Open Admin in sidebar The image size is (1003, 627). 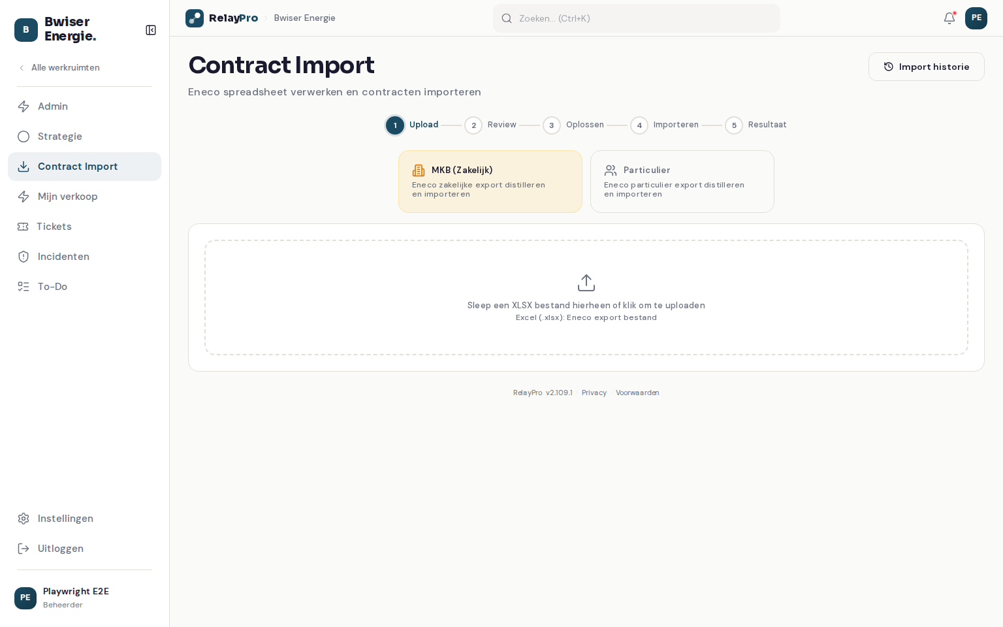pos(84,106)
